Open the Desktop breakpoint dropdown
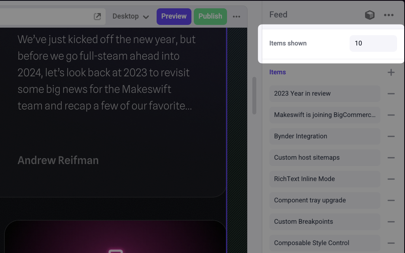The width and height of the screenshot is (405, 253). [131, 16]
